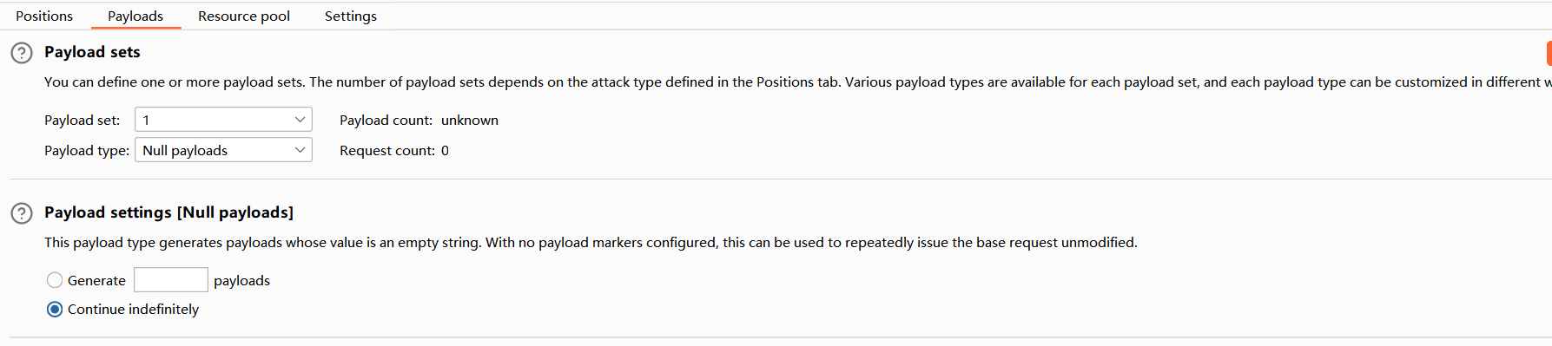
Task: Open the Payload type Null payloads dropdown
Action: coord(223,150)
